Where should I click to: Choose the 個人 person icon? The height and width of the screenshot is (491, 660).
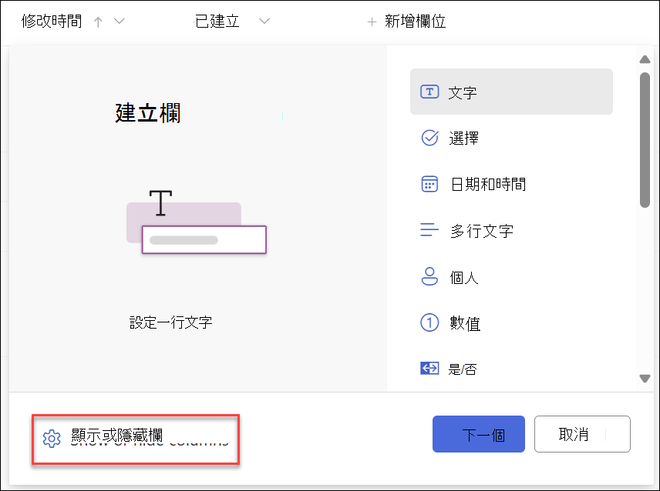tap(429, 276)
